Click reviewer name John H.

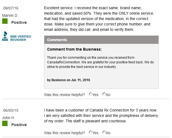(8, 118)
